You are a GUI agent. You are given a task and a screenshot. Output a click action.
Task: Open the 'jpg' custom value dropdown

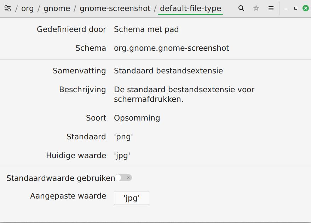click(132, 198)
